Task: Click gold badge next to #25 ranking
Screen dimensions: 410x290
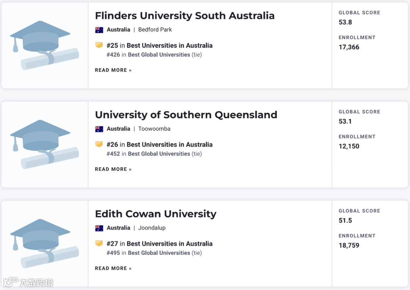Action: point(99,45)
